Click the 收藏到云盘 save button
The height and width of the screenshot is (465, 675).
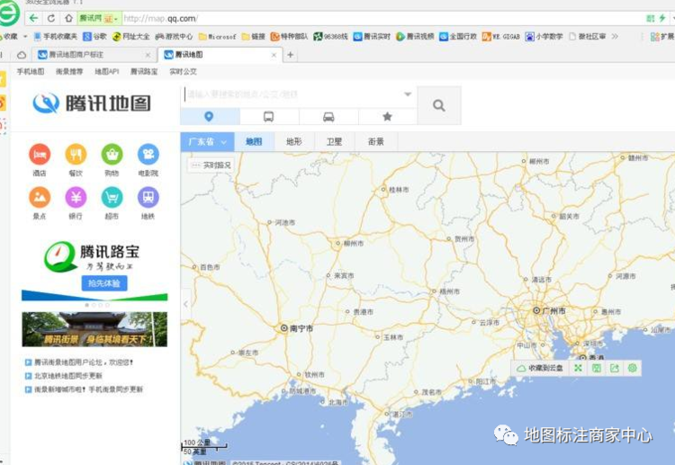540,368
